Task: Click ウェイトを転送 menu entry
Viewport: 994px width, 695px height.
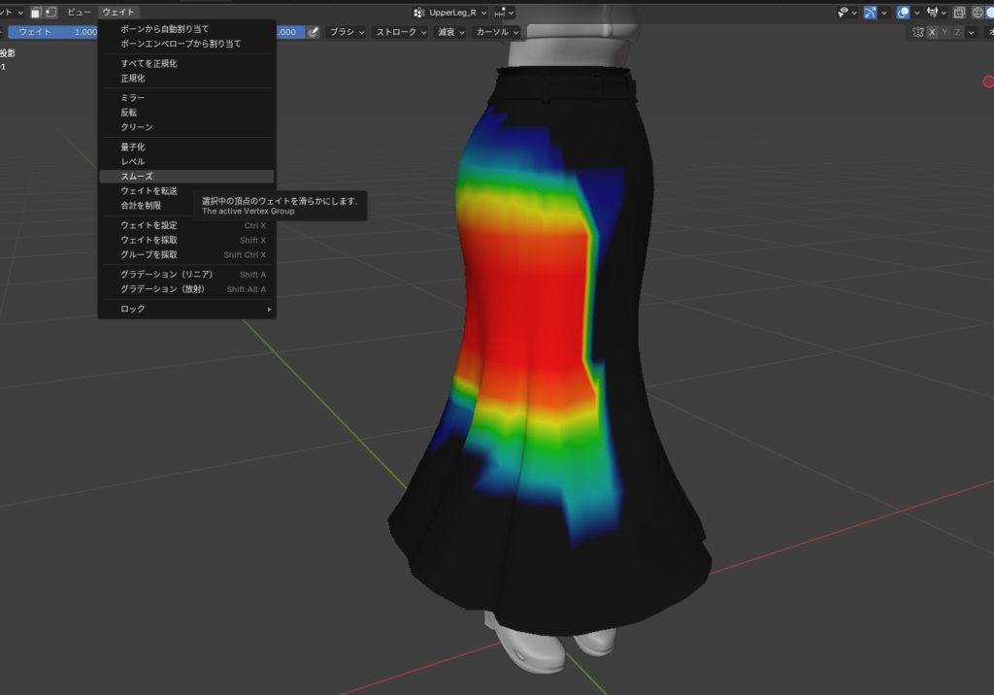Action: click(x=149, y=191)
